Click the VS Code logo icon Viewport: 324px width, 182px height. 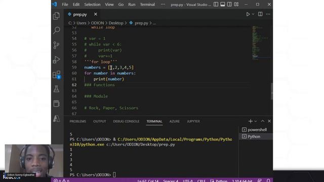(x=55, y=5)
